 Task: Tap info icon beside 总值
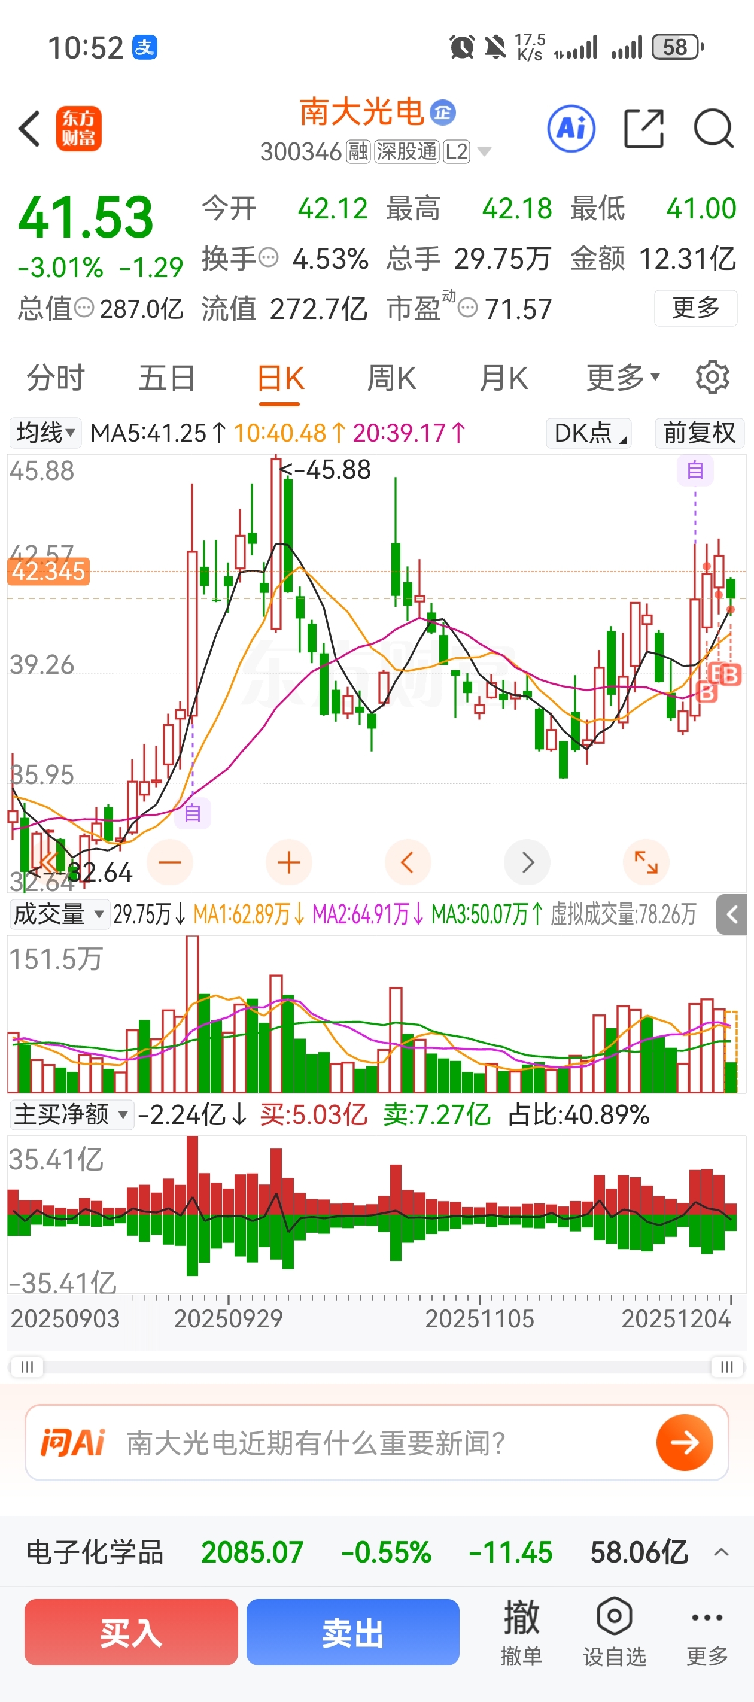point(84,307)
